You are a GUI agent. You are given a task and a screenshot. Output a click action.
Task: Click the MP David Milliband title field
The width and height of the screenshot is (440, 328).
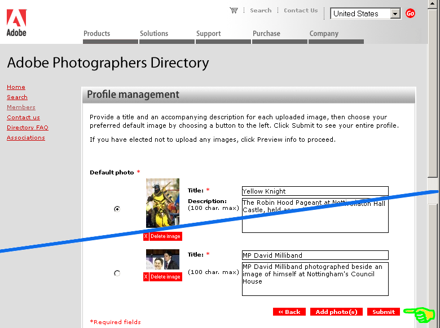click(x=315, y=255)
